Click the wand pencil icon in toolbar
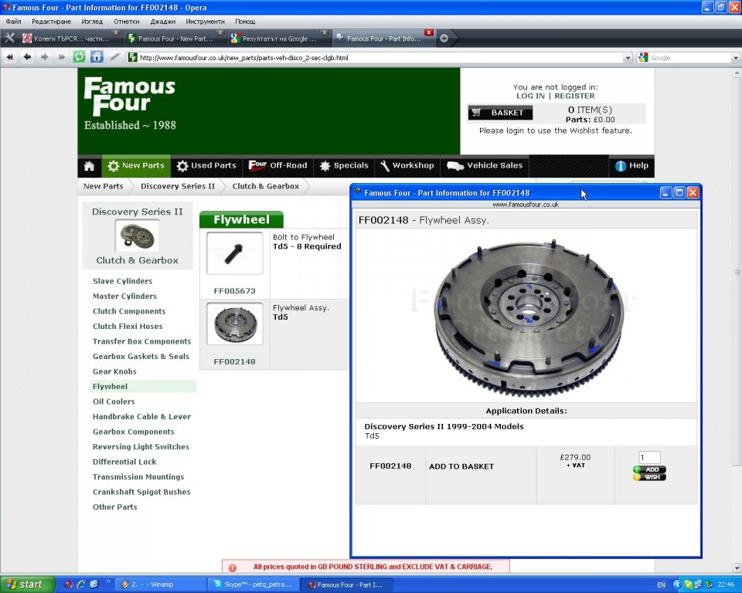Viewport: 742px width, 593px height. [114, 57]
